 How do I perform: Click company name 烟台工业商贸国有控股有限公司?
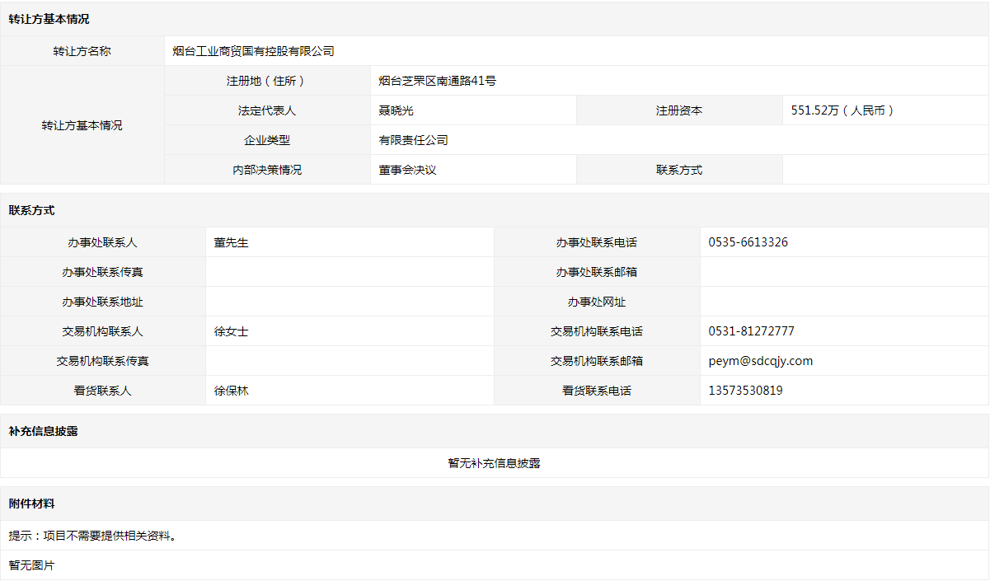point(254,51)
